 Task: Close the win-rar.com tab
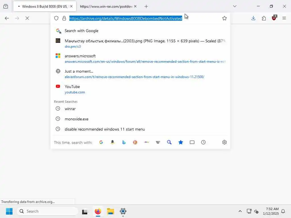pos(135,6)
